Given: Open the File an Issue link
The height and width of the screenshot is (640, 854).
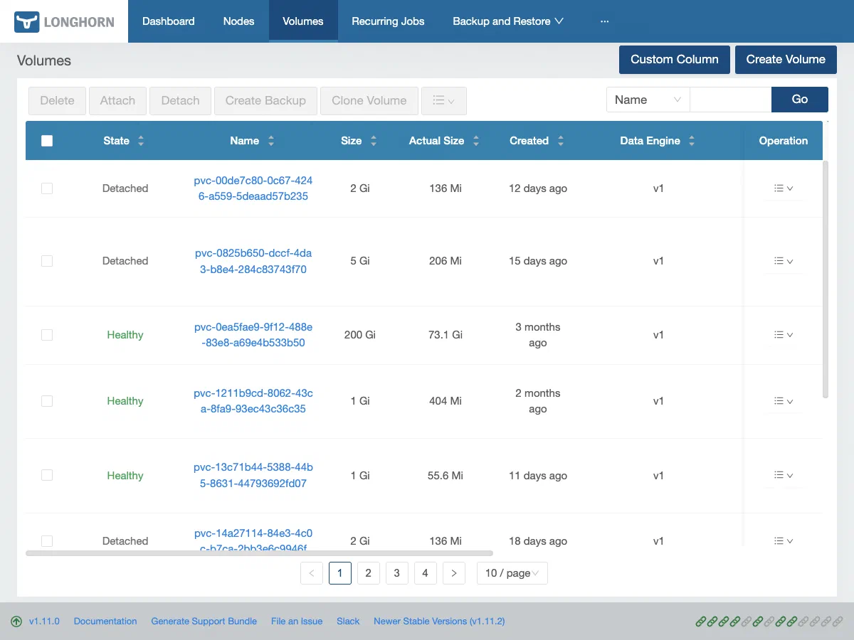Looking at the screenshot, I should click(x=297, y=622).
